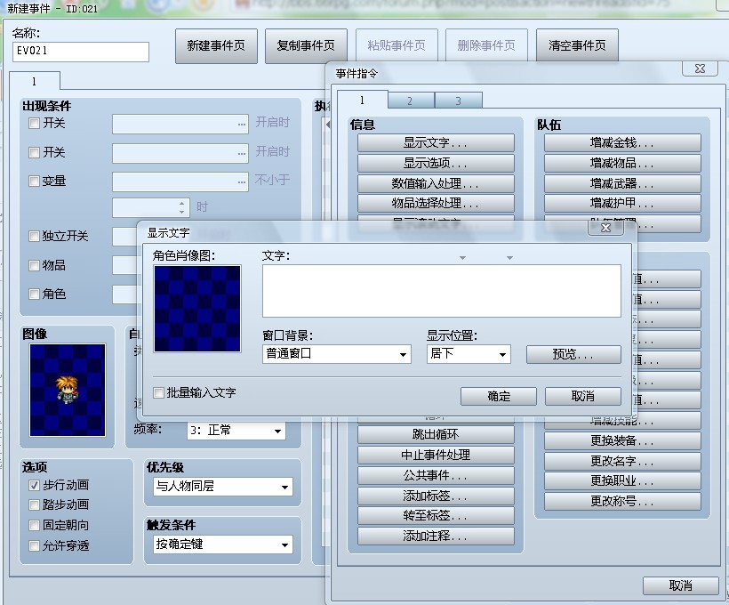Click the 变量 selector field ellipsis
Viewport: 729px width, 605px height.
[x=242, y=181]
